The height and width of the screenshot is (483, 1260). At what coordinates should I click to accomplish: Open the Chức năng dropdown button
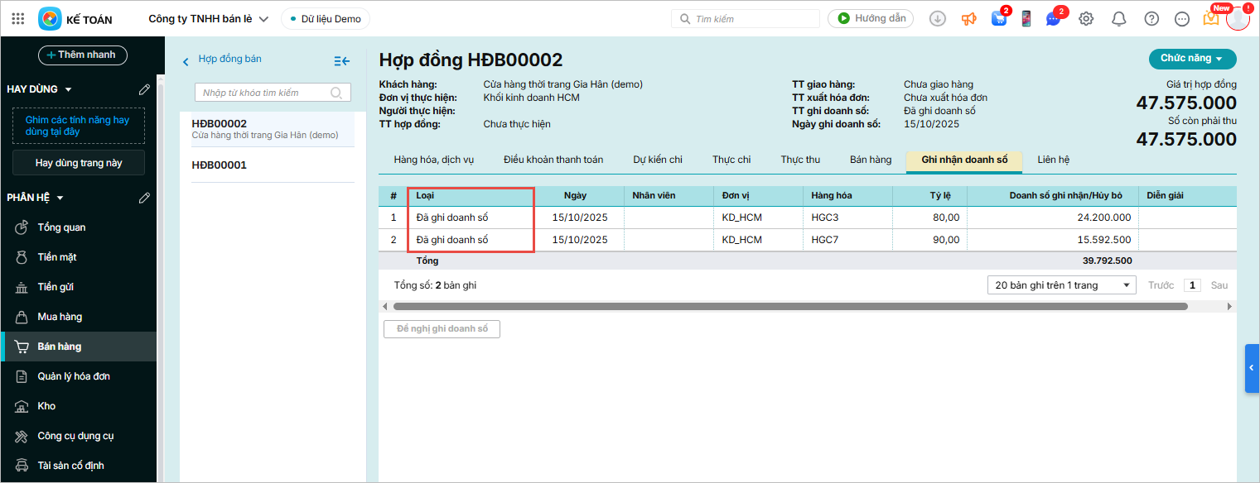(x=1191, y=59)
